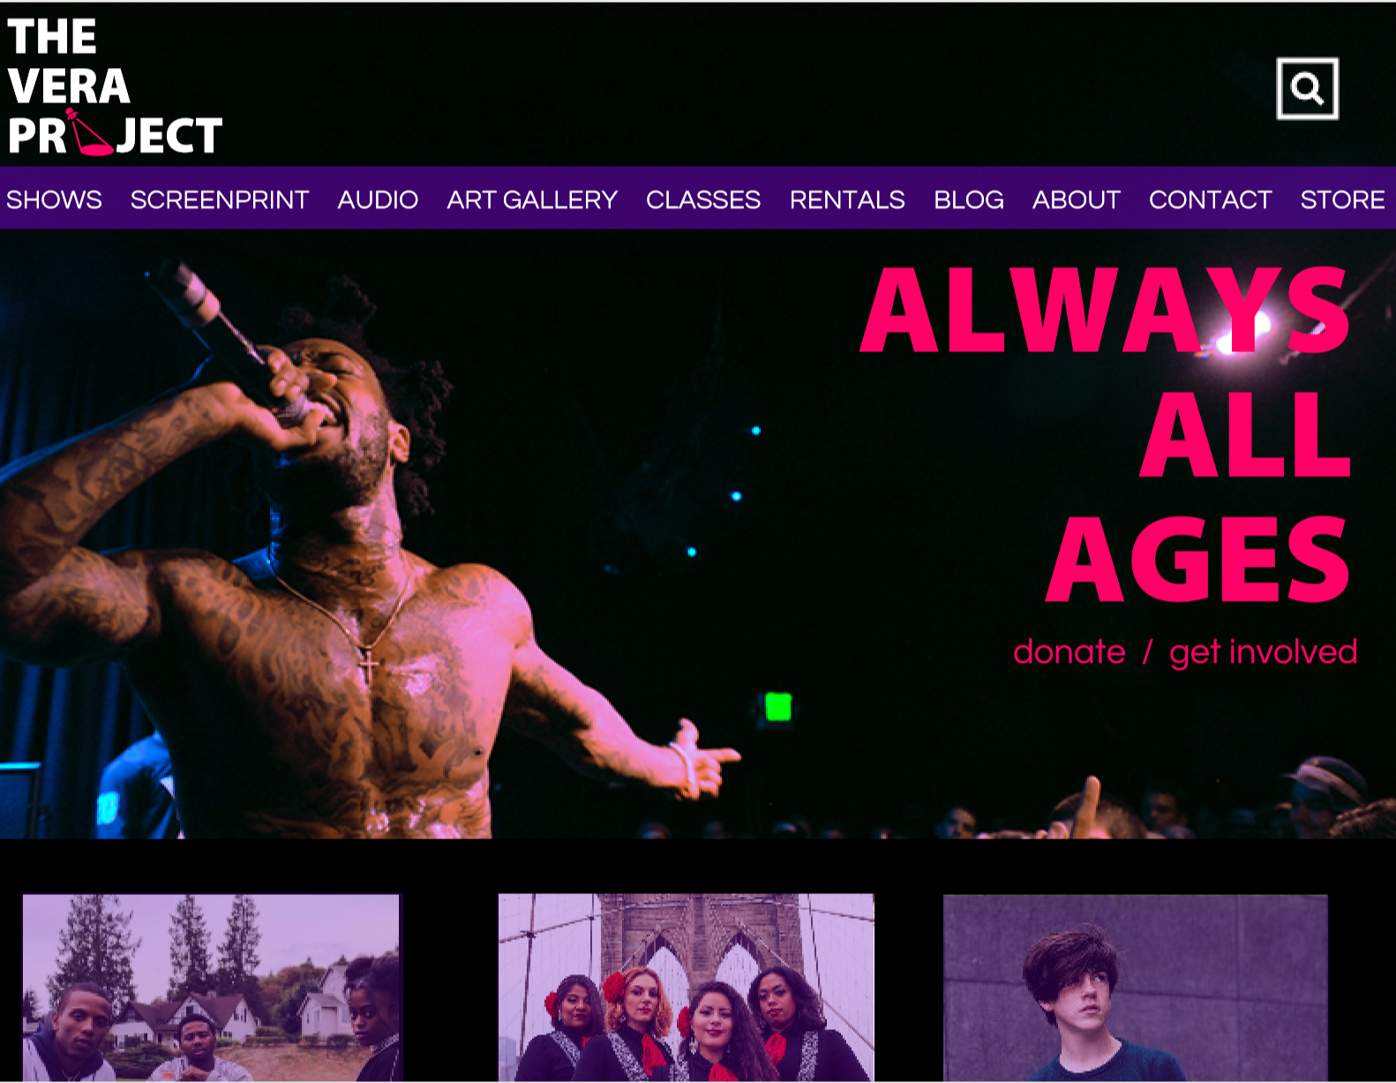Go to the Contact page
The height and width of the screenshot is (1083, 1396).
pyautogui.click(x=1210, y=199)
